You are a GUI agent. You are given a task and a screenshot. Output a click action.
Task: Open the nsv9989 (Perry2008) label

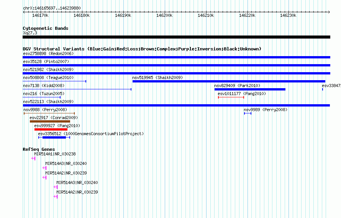click(x=266, y=110)
